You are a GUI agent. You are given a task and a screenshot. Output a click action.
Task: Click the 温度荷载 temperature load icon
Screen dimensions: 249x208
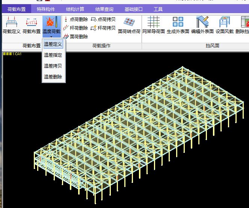click(51, 25)
